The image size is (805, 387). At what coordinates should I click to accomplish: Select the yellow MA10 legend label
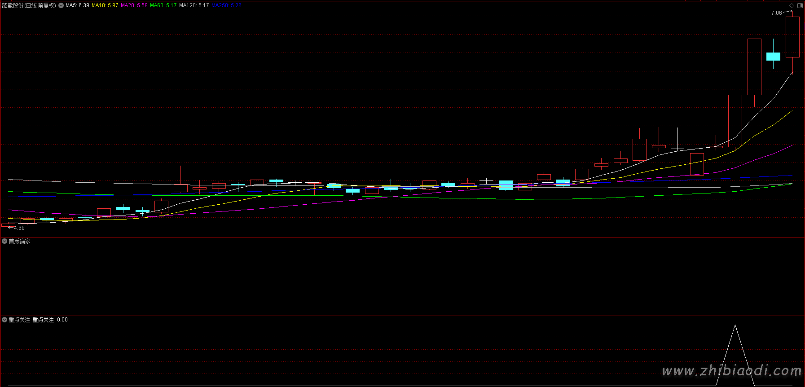tap(105, 5)
